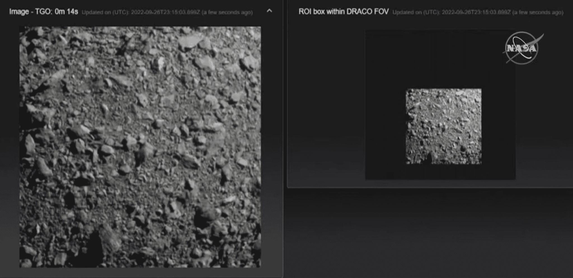Click dark DRACO FOV area left of ROI box
Image resolution: width=573 pixels, height=278 pixels.
385,126
